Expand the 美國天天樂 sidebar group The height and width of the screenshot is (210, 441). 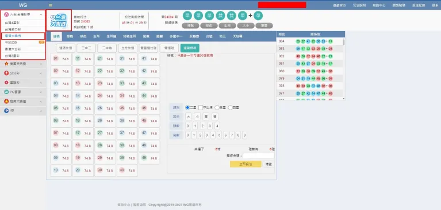click(23, 64)
